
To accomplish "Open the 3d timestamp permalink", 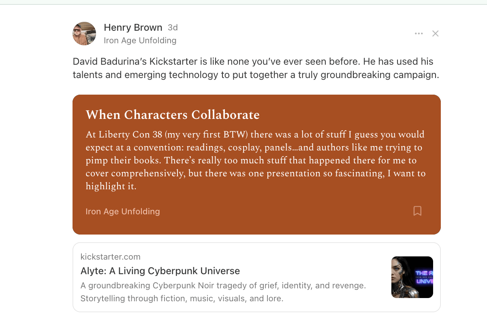I will click(173, 27).
